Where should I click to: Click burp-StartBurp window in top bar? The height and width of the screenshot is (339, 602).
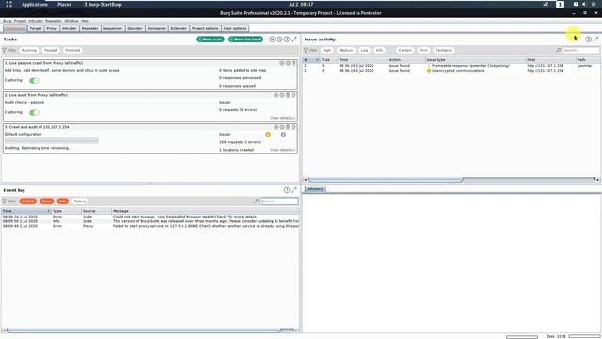(x=103, y=4)
